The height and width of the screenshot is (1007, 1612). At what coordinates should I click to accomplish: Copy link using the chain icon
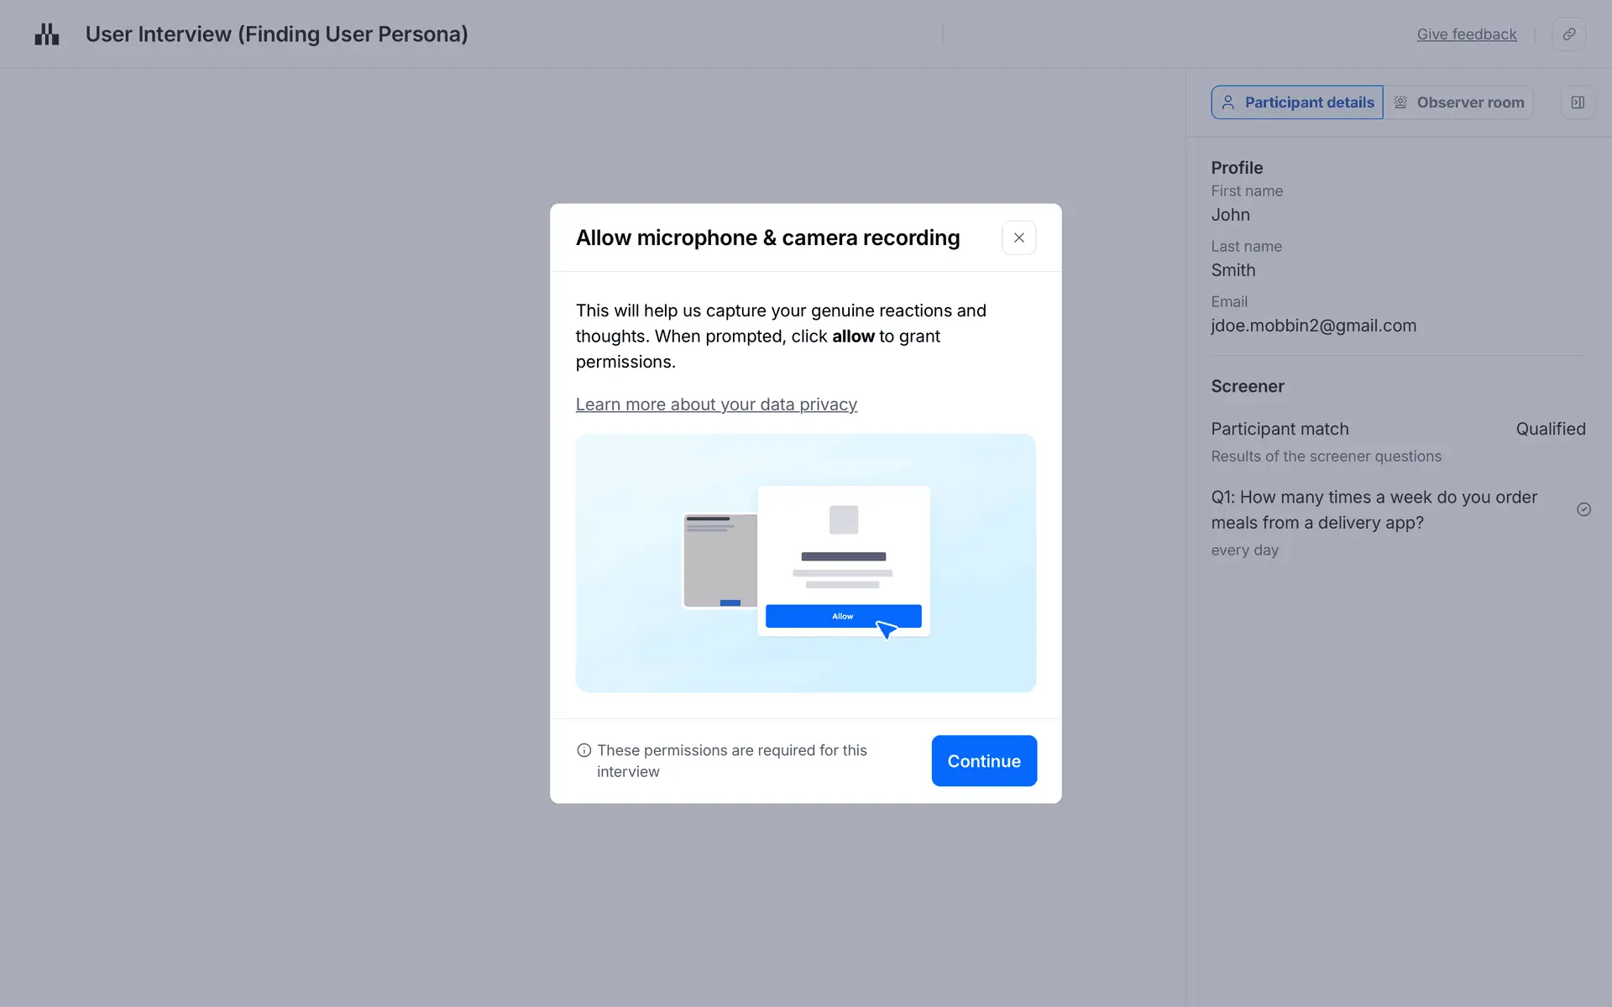tap(1568, 34)
